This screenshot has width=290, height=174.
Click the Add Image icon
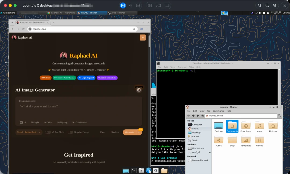(x=139, y=90)
